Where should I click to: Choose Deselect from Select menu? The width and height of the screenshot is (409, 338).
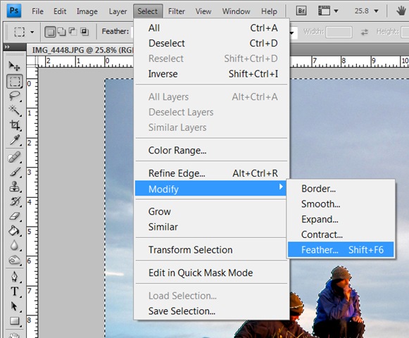(x=213, y=43)
